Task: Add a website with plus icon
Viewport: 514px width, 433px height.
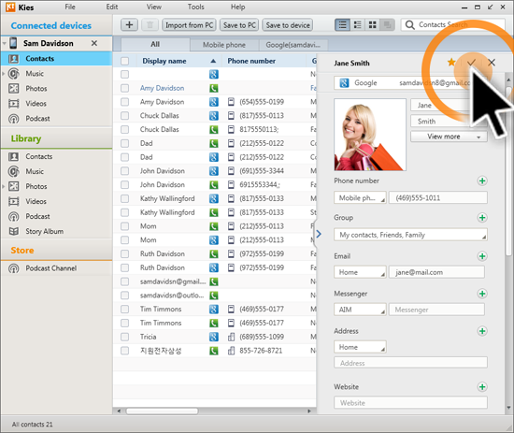Action: pyautogui.click(x=482, y=387)
